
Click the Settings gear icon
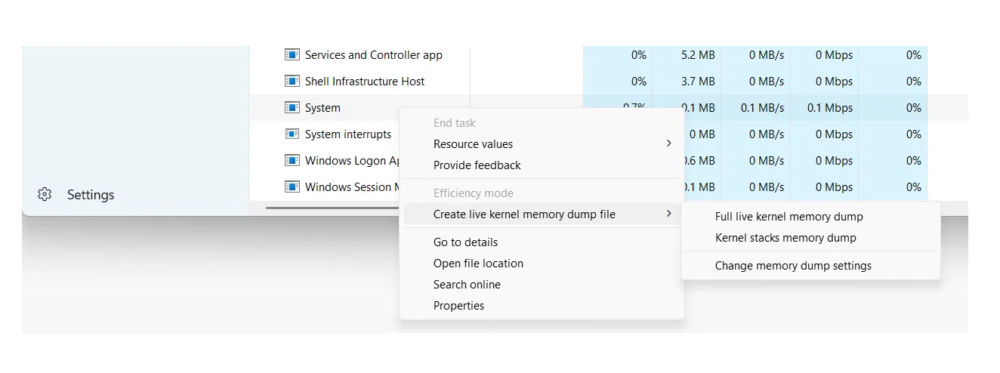pyautogui.click(x=45, y=195)
